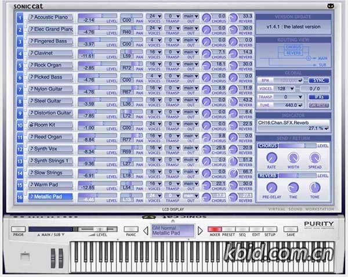Click the Chorus SPREAD knob
The height and width of the screenshot is (277, 348).
(x=315, y=158)
